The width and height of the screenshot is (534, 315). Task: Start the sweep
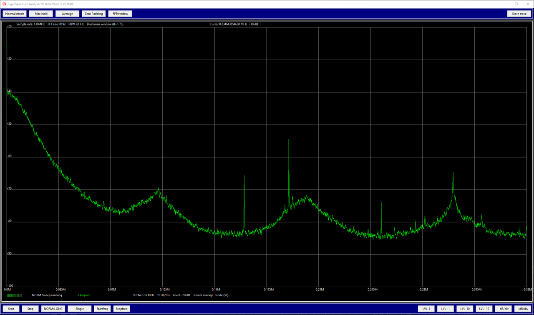click(x=11, y=309)
